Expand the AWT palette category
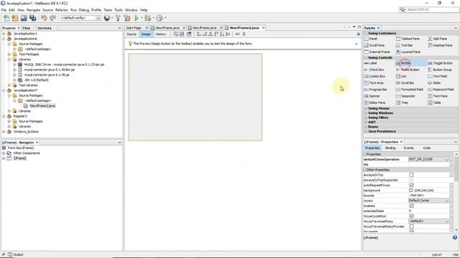This screenshot has width=460, height=258. coord(366,123)
